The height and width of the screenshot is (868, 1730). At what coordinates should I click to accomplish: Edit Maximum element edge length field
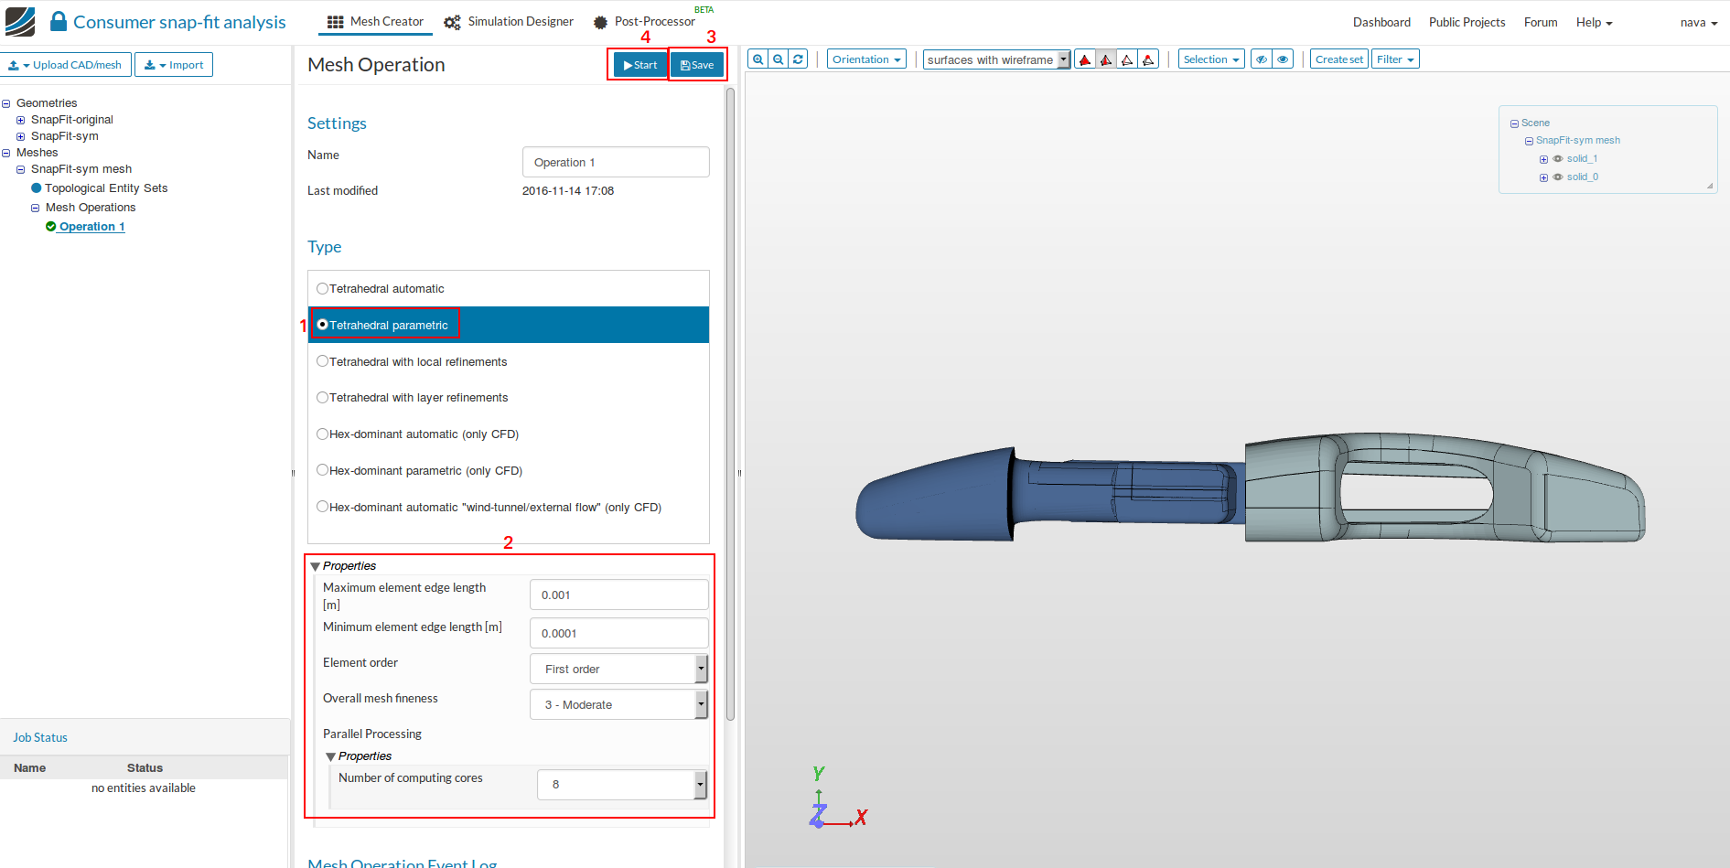[x=618, y=595]
